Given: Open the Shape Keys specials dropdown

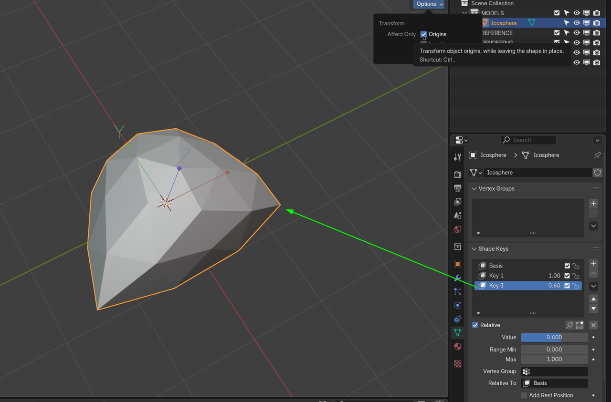Looking at the screenshot, I should [x=593, y=286].
